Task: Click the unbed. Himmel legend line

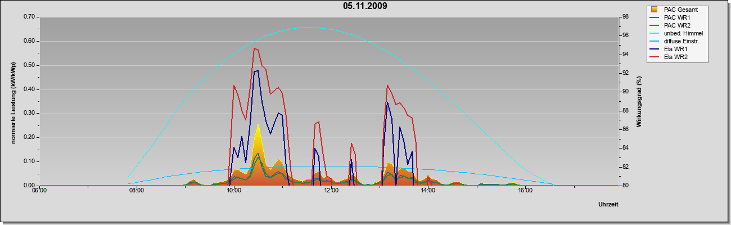Action: click(x=655, y=33)
